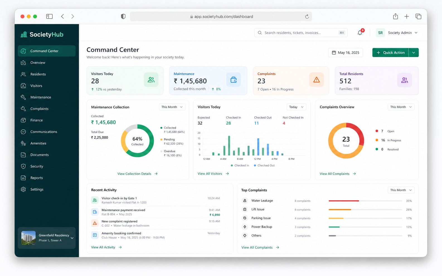Expand the Greenfield Residency society switcher
This screenshot has width=442, height=276.
point(47,238)
